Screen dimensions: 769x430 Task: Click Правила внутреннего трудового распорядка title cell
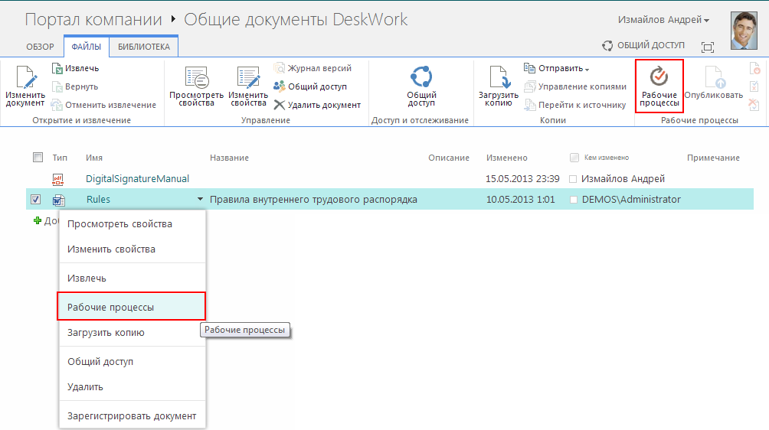tap(313, 200)
